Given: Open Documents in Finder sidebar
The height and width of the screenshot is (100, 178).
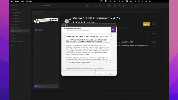Looking at the screenshot, I should [x=16, y=12].
